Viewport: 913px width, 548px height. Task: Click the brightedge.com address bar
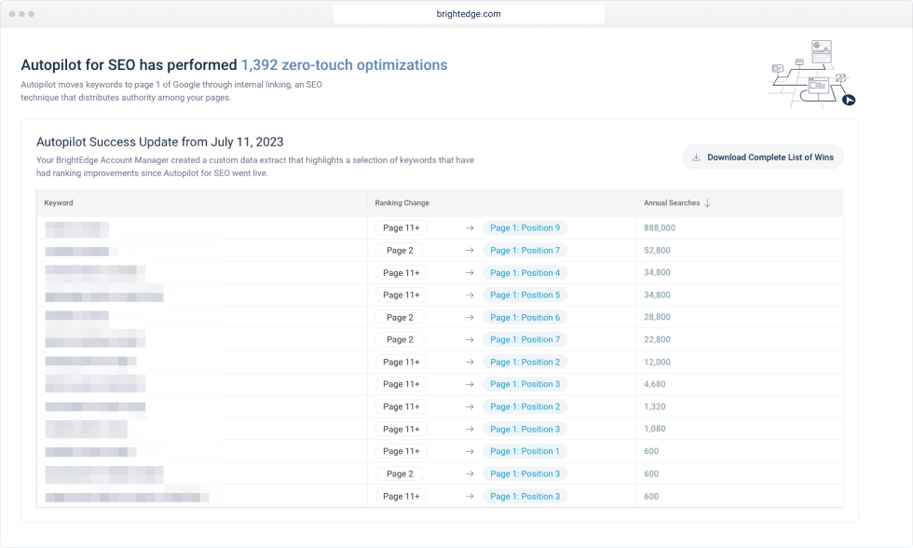click(x=469, y=15)
